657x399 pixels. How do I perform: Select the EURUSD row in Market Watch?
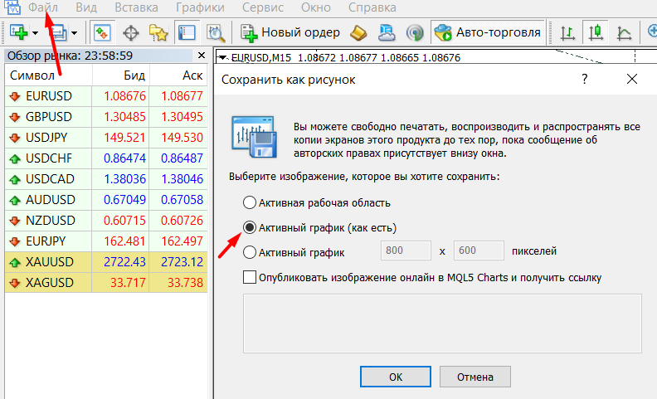(106, 96)
